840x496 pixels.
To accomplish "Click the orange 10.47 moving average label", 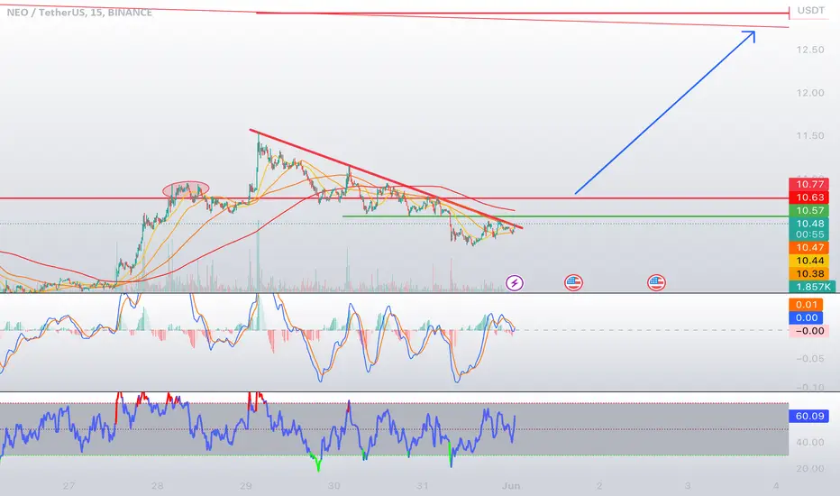I will tap(809, 247).
